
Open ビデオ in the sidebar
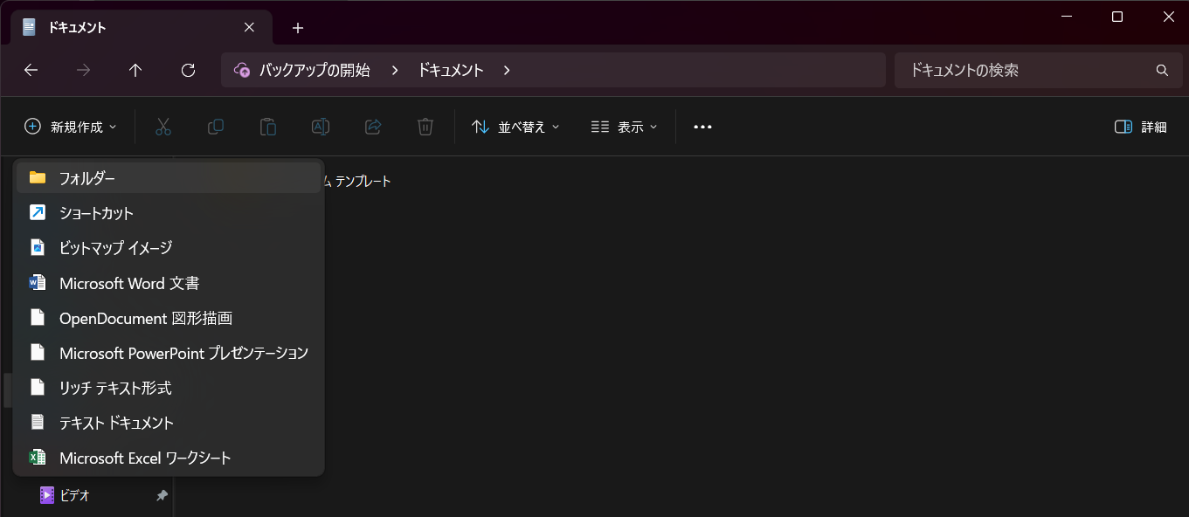[74, 495]
